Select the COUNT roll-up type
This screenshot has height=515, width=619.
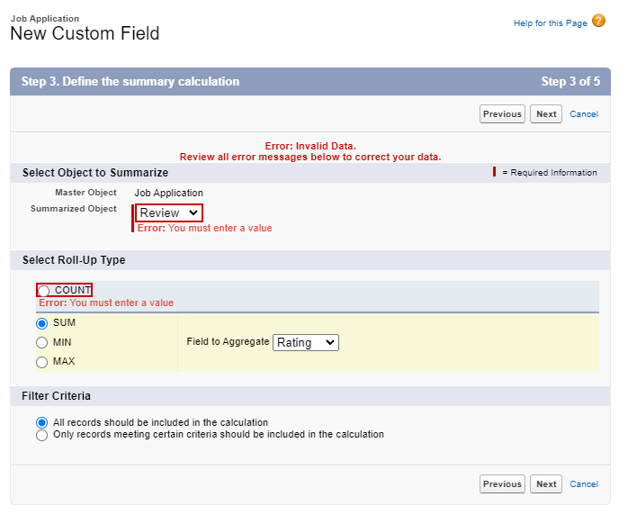43,291
